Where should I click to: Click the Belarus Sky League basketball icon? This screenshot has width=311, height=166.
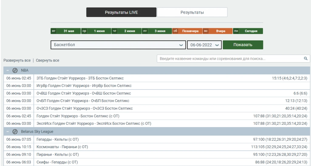click(x=15, y=132)
